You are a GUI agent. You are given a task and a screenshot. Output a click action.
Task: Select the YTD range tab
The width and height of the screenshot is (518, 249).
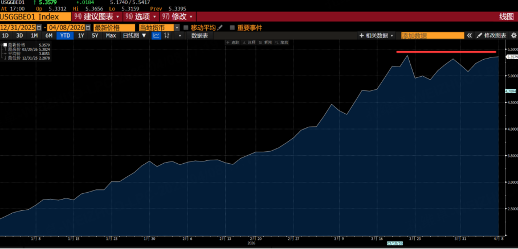[x=65, y=36]
